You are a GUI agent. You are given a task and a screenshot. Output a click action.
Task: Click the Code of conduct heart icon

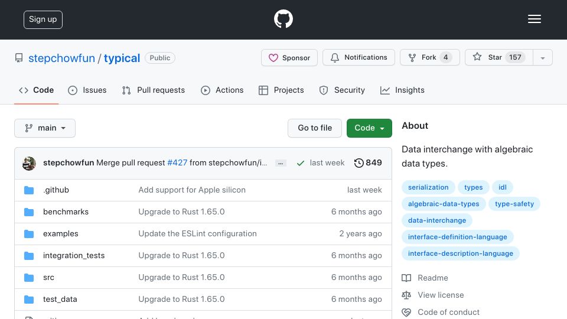(406, 312)
